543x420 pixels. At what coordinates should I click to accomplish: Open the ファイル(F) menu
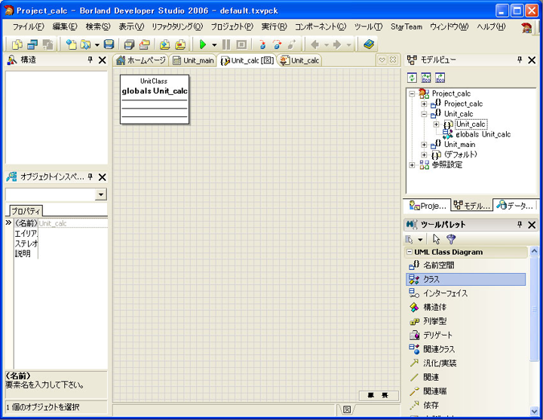tap(29, 26)
